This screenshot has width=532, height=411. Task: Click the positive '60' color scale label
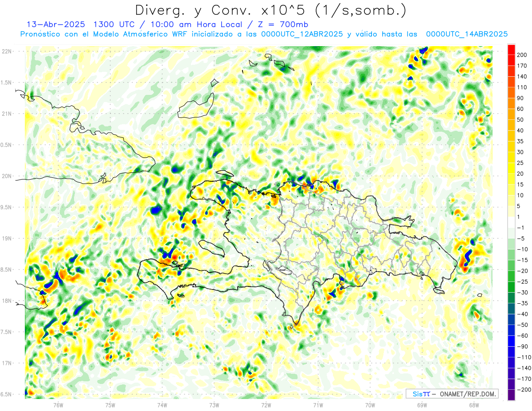click(521, 109)
